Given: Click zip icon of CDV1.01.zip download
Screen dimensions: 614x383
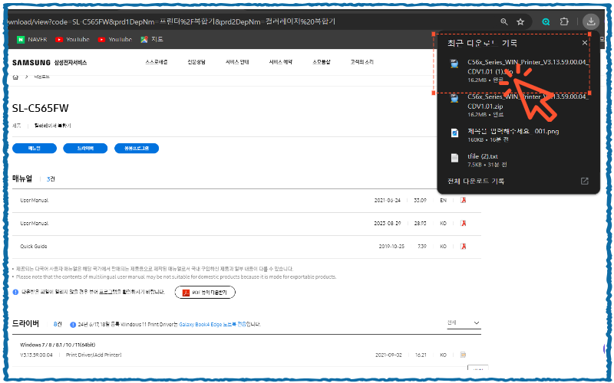Looking at the screenshot, I should coord(454,98).
